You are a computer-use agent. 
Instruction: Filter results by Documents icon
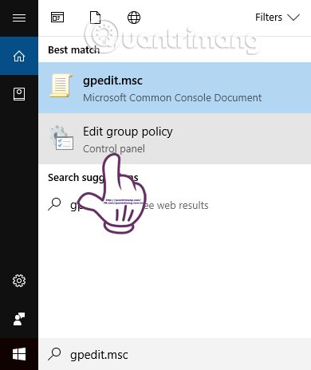coord(96,18)
